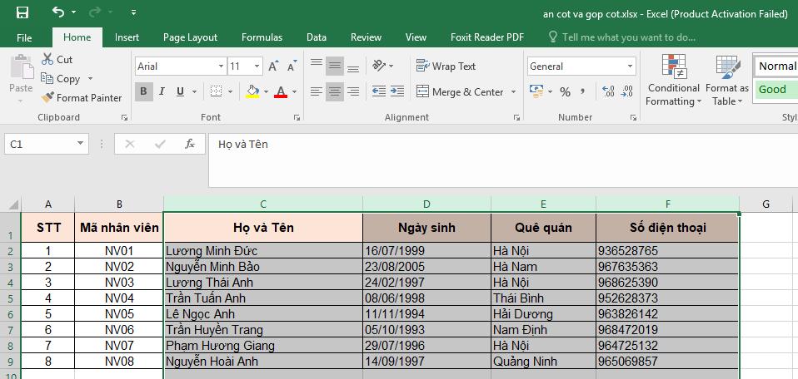
Task: Select column G header
Action: pos(766,204)
